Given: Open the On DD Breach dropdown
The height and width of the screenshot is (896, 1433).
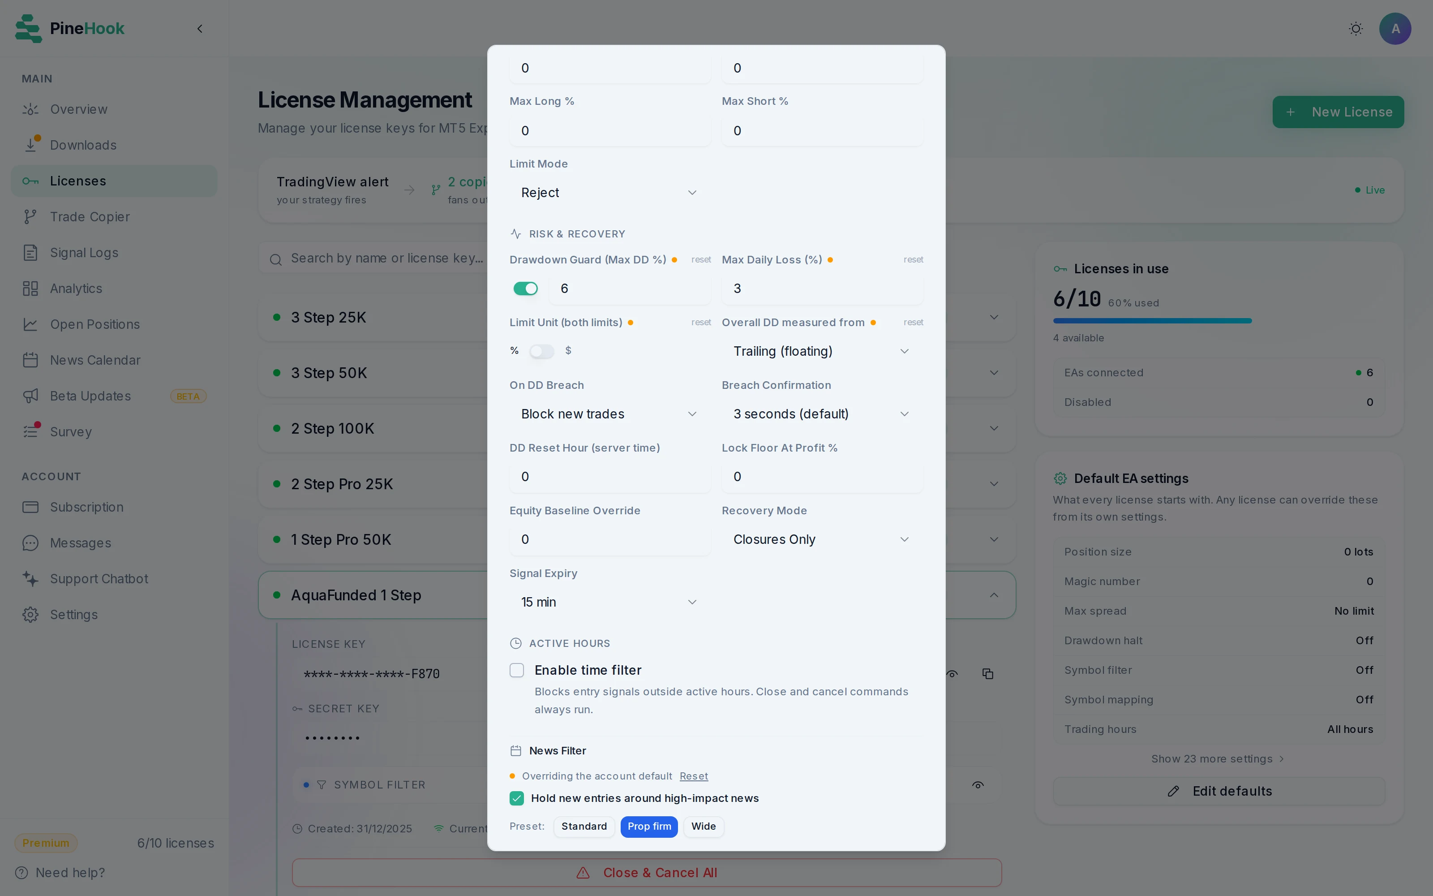Looking at the screenshot, I should click(610, 414).
